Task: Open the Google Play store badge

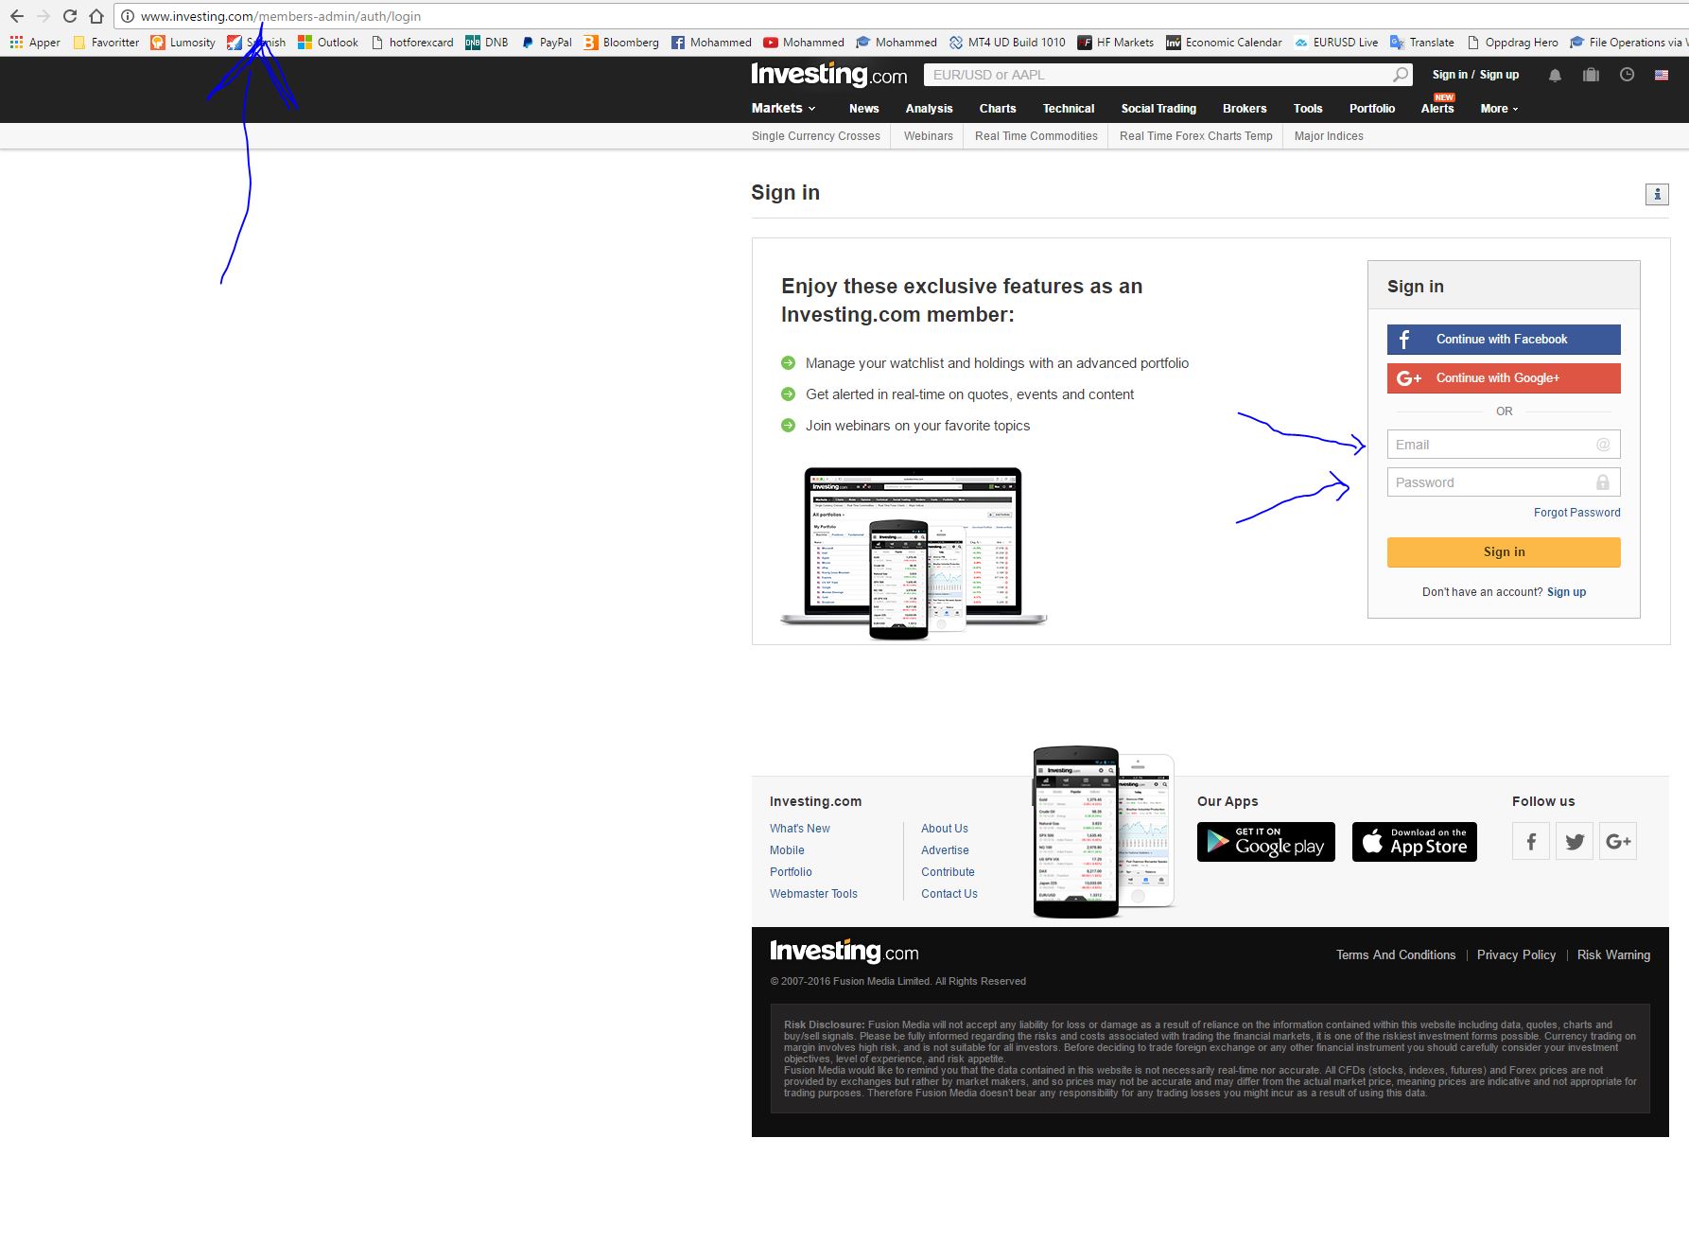Action: [x=1266, y=842]
